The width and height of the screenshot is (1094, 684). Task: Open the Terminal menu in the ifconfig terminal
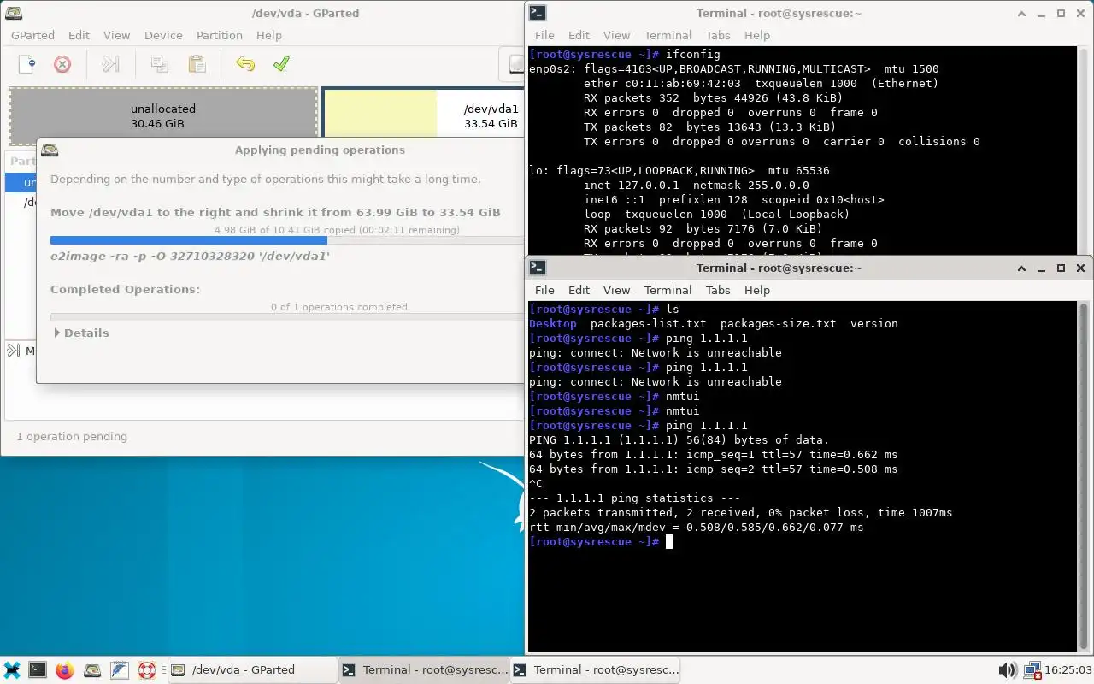pyautogui.click(x=668, y=35)
